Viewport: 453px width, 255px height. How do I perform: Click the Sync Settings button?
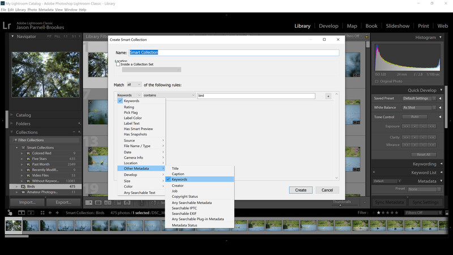click(x=425, y=202)
